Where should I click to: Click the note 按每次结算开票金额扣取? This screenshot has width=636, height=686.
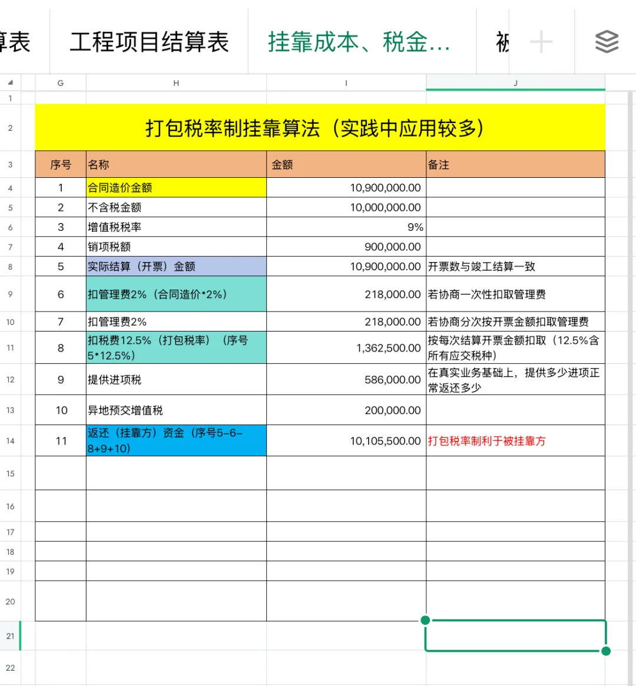515,348
